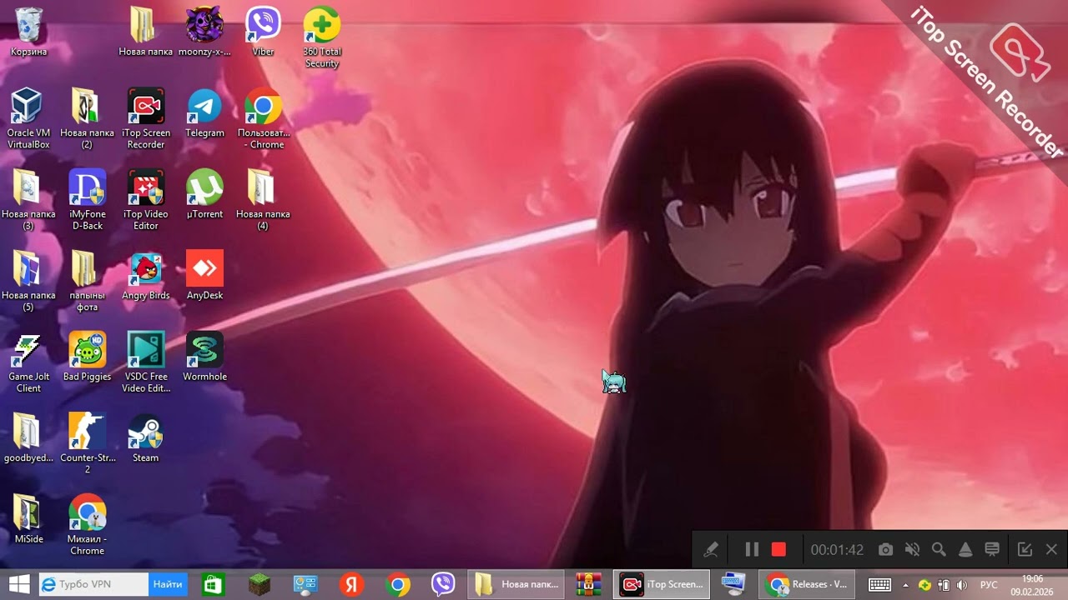Open the VSDC Free Video Editor shortcut
The image size is (1068, 600).
[146, 362]
